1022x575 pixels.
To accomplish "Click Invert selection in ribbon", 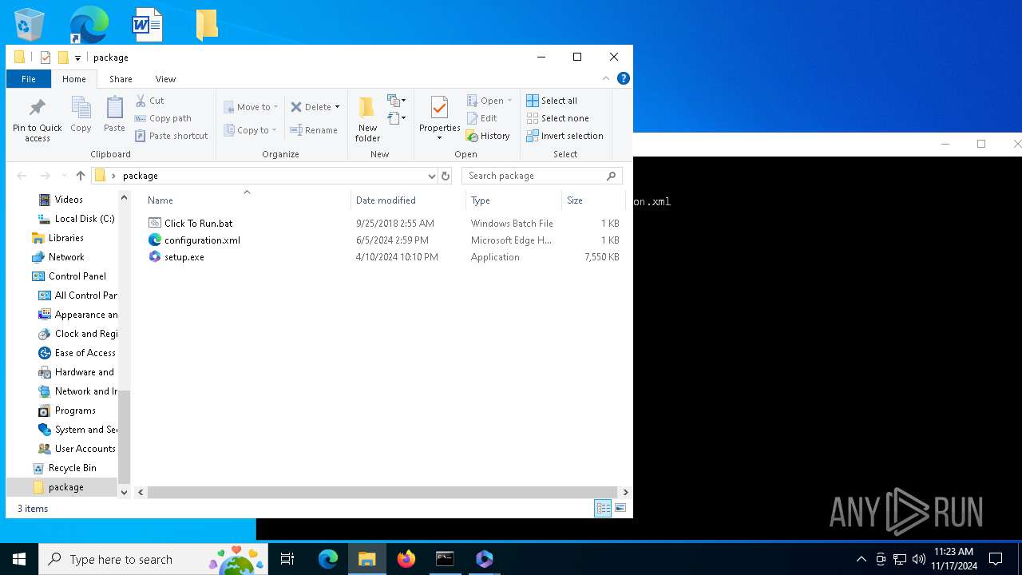I will pyautogui.click(x=564, y=136).
